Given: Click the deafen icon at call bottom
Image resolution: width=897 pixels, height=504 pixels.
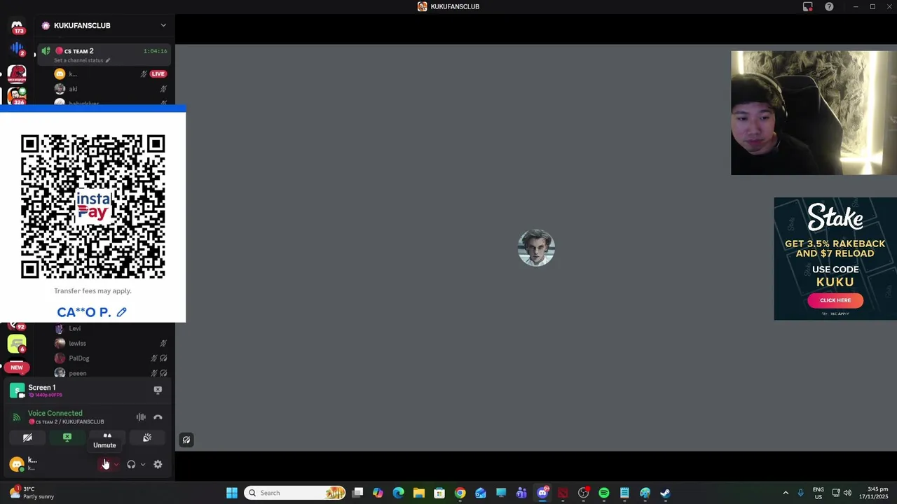Looking at the screenshot, I should coord(186,440).
